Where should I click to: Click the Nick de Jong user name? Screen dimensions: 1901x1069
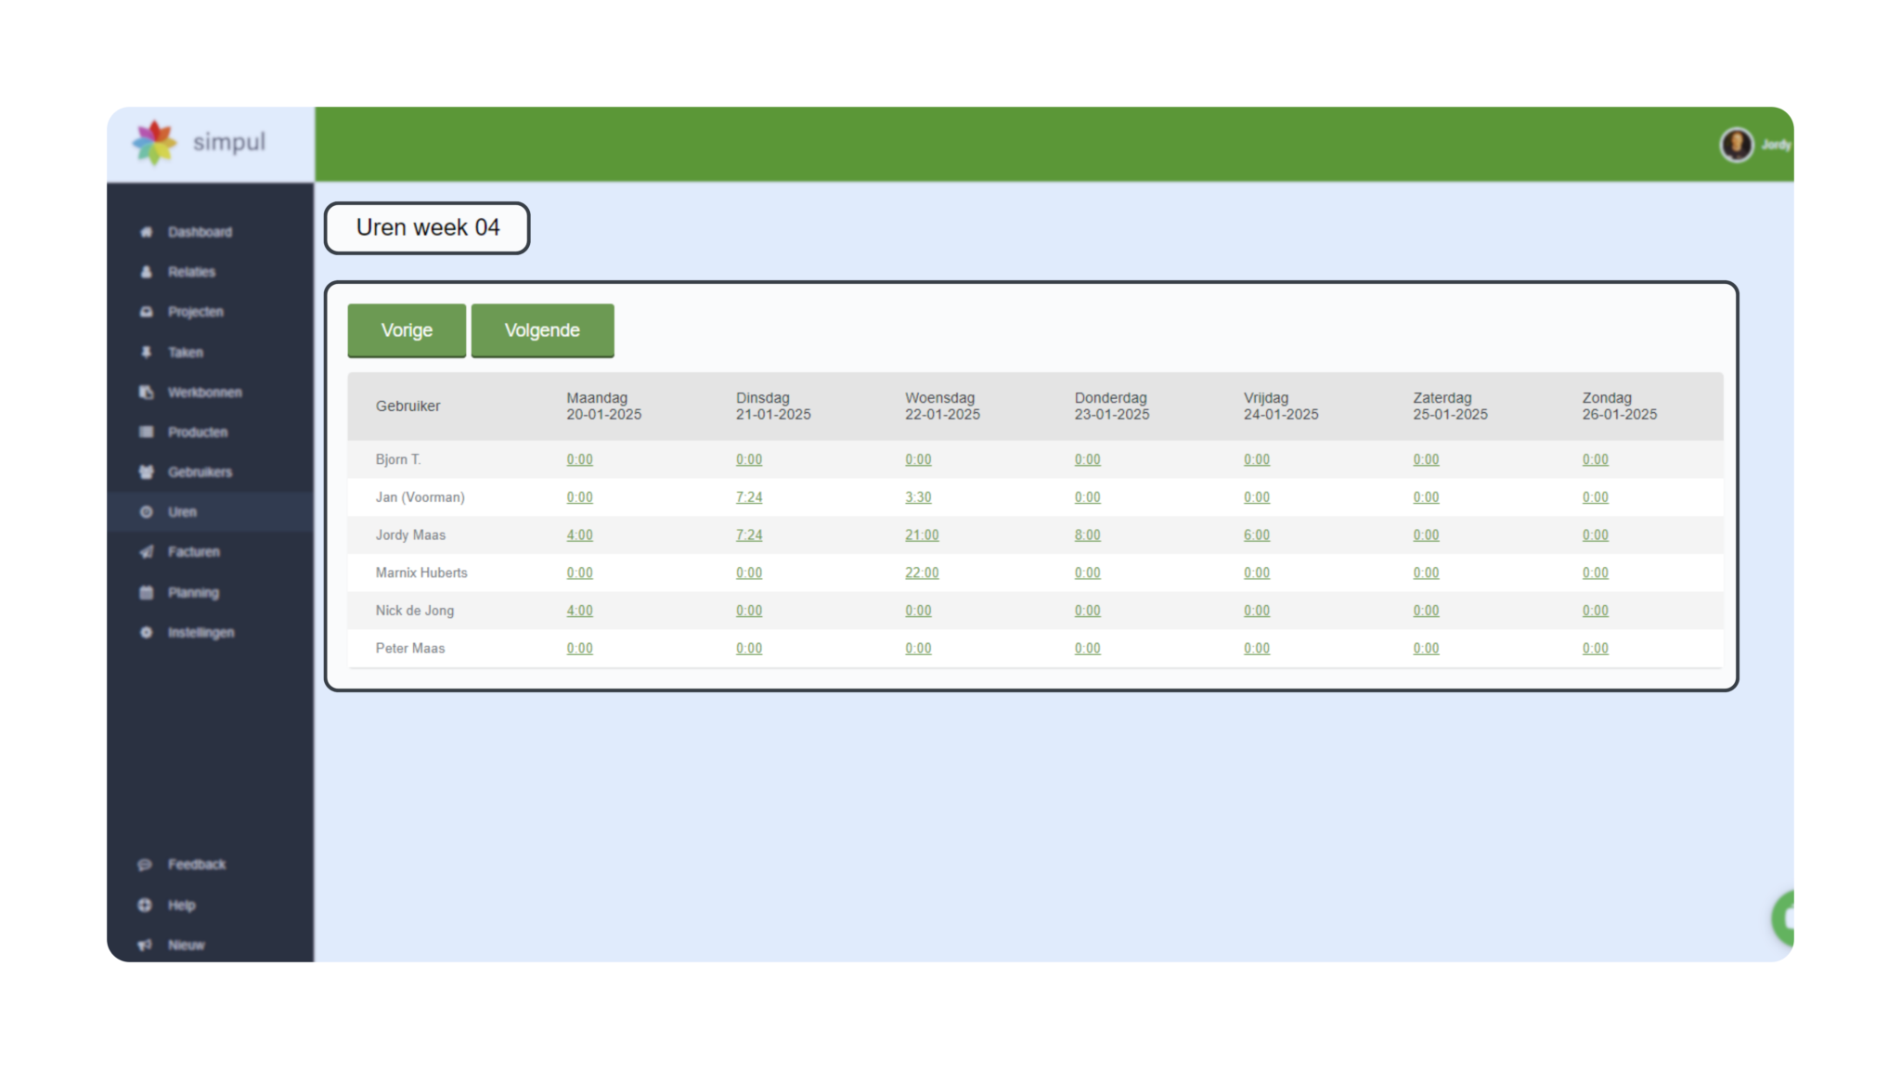414,611
